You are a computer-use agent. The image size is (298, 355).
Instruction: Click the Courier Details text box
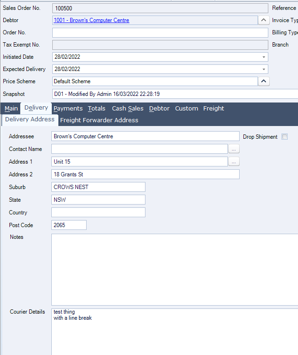tap(174, 331)
